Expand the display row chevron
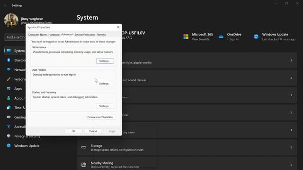Viewport: 303px width, 170px height. click(291, 60)
